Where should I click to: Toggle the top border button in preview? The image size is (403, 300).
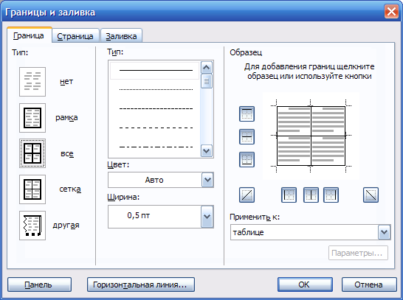[247, 114]
